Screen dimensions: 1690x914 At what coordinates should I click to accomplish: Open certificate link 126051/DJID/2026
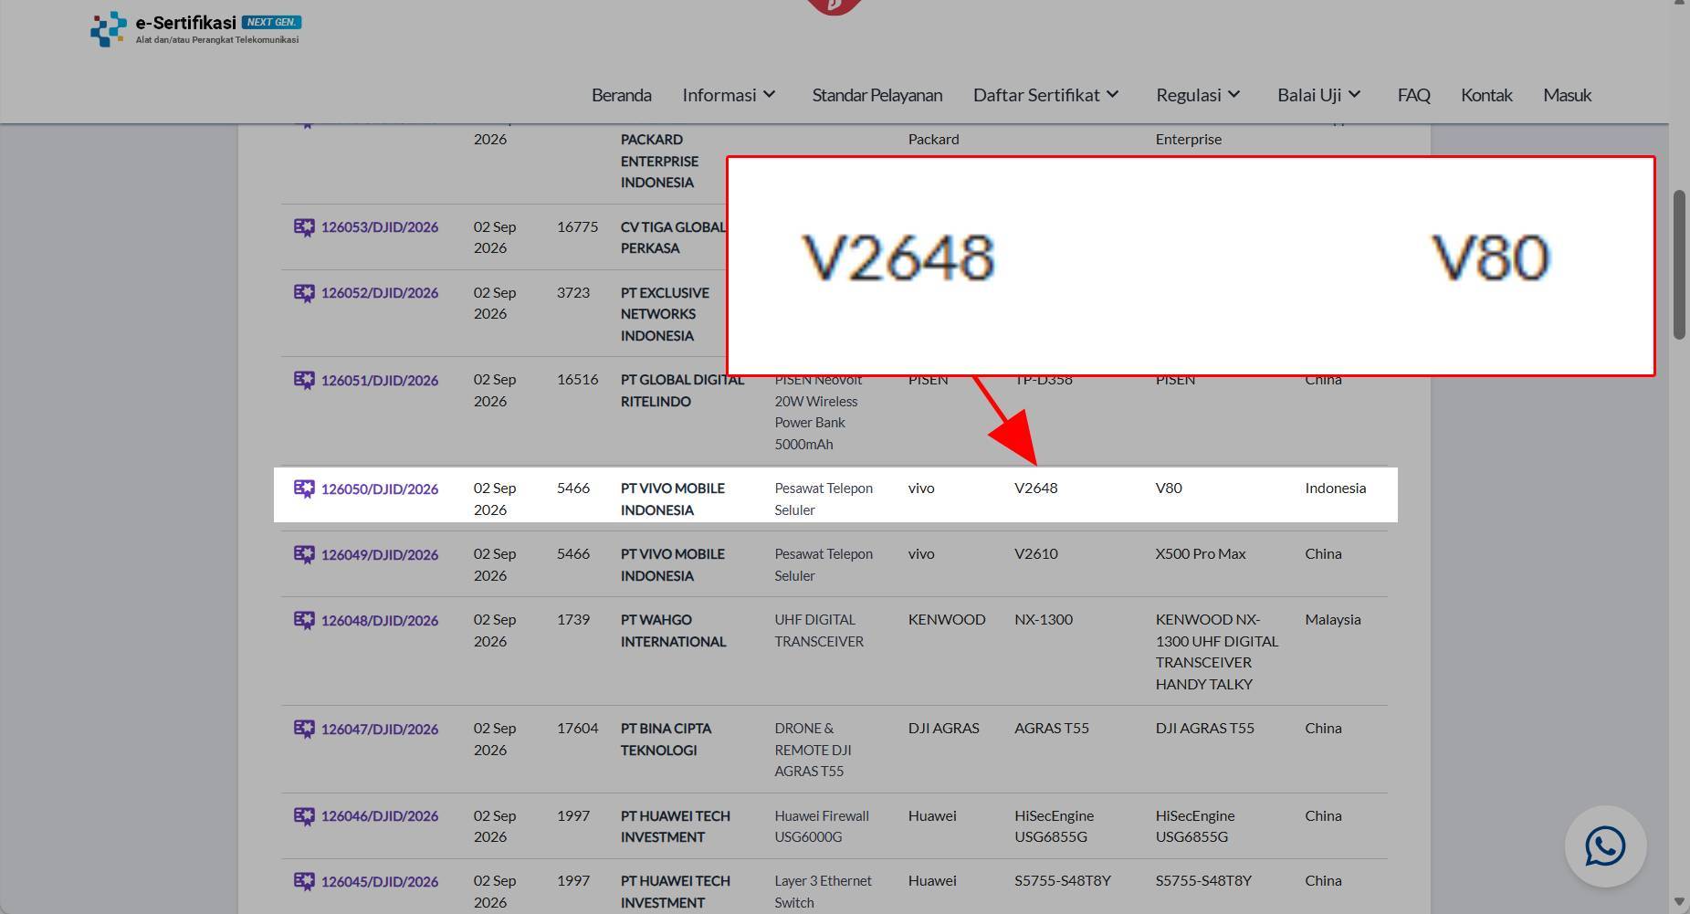coord(380,380)
